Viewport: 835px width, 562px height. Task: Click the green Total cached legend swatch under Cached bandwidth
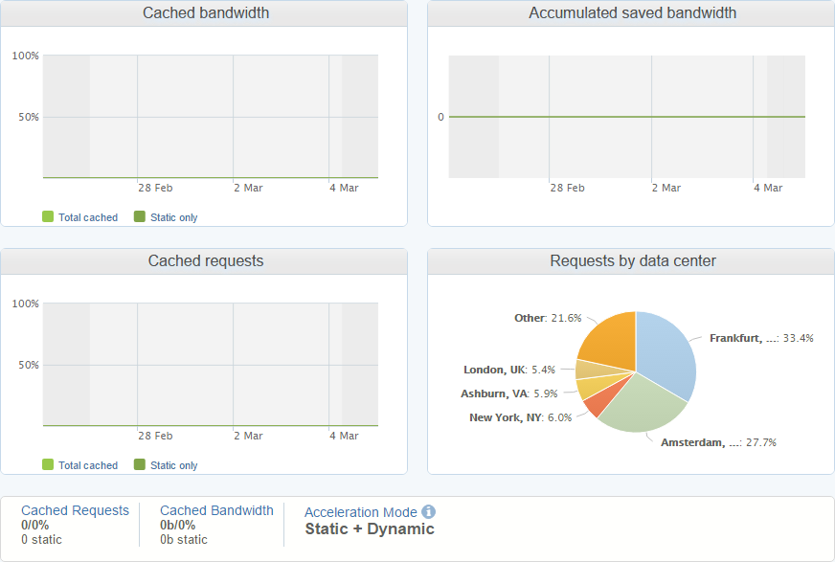click(x=46, y=217)
